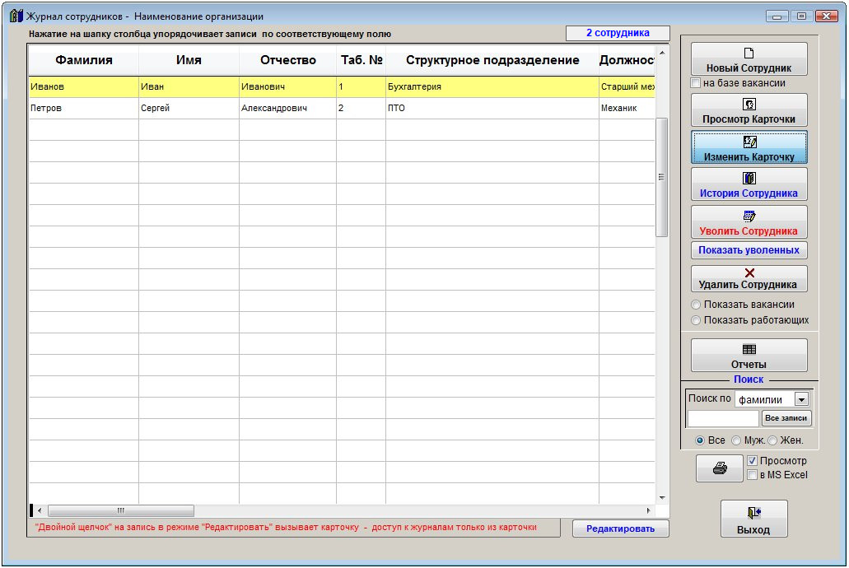849x568 pixels.
Task: Click the 'Старший мех' position cell
Action: [627, 86]
